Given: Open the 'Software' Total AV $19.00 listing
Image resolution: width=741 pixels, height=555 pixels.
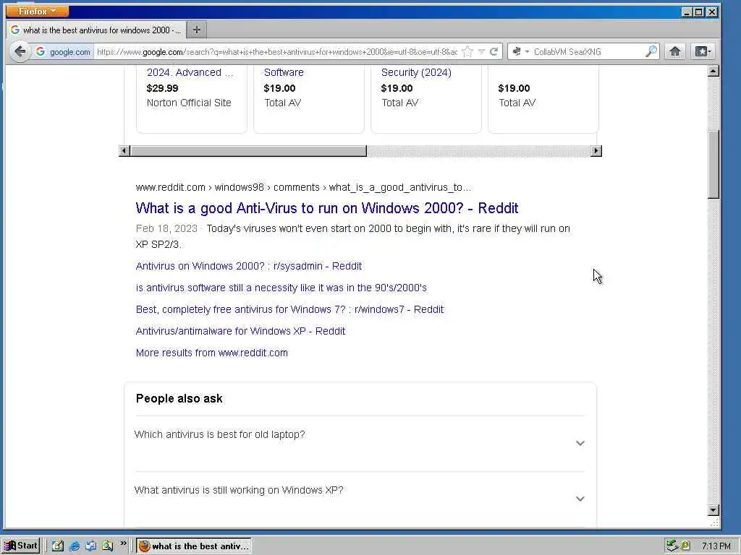Looking at the screenshot, I should [x=308, y=99].
